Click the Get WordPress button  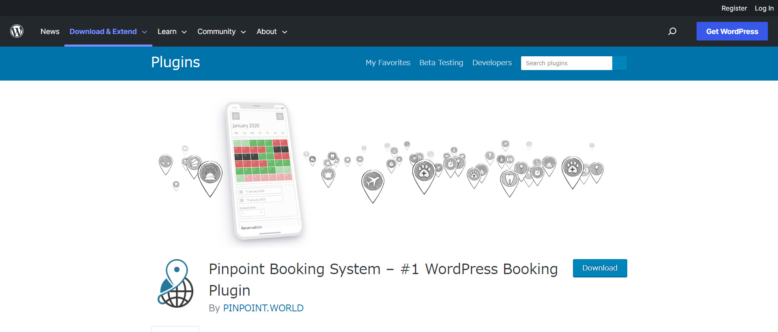tap(732, 31)
